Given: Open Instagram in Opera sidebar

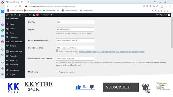Looking at the screenshot, I should pos(2,42).
